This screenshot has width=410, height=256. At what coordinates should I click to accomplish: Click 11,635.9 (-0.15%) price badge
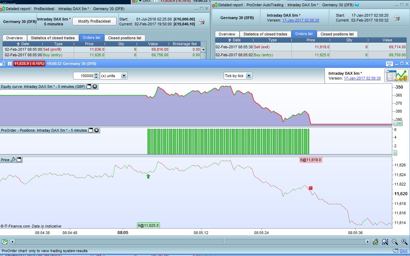[x=29, y=64]
